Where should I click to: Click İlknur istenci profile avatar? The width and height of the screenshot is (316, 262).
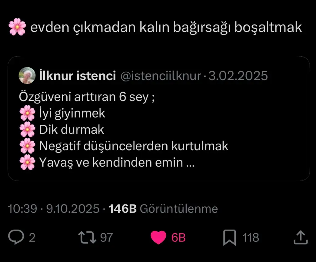pyautogui.click(x=27, y=75)
